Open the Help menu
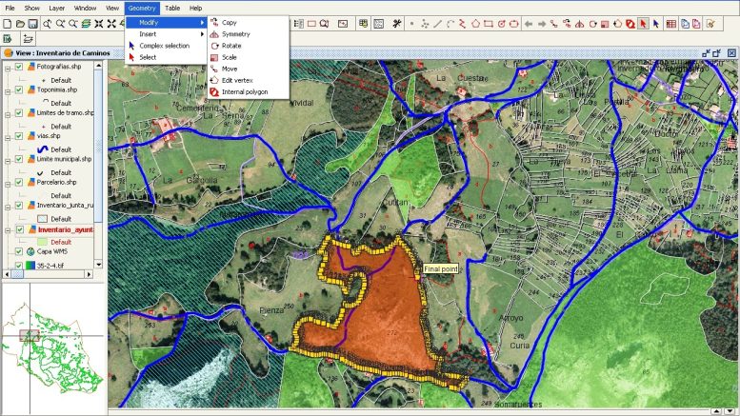The width and height of the screenshot is (740, 416). tap(195, 8)
